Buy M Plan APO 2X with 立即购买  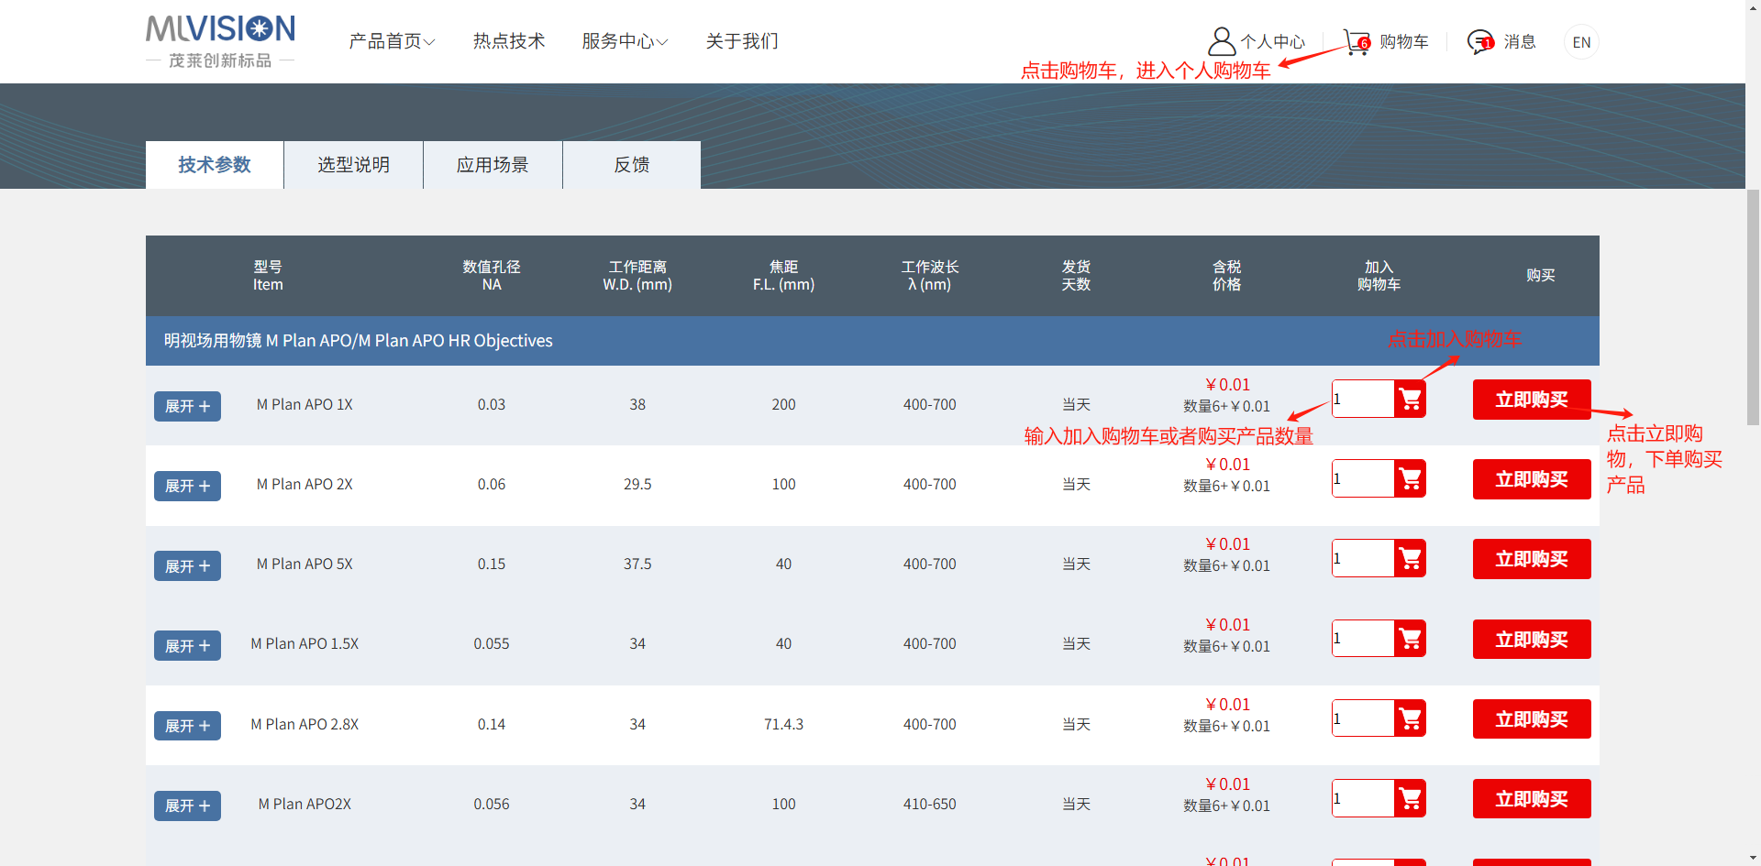1532,479
